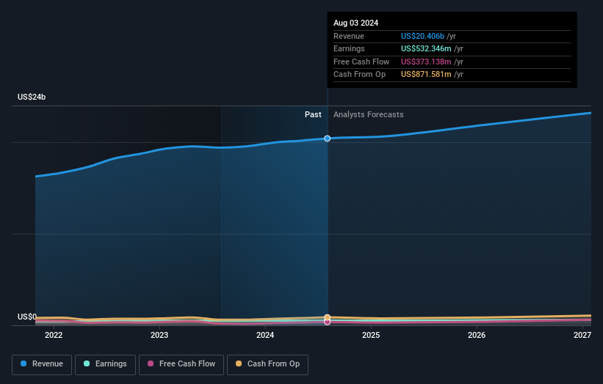Click the US$532.346m earnings value
The width and height of the screenshot is (603, 384).
point(426,48)
